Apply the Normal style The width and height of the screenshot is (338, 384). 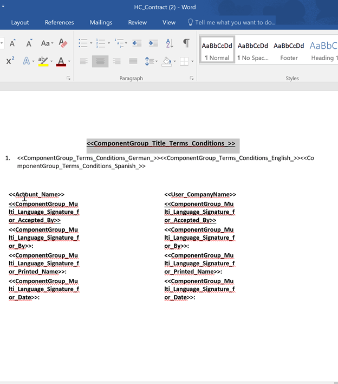click(217, 50)
